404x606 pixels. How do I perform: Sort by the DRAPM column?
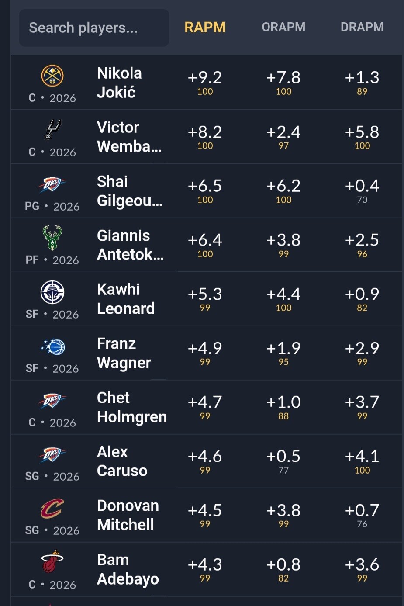[362, 27]
